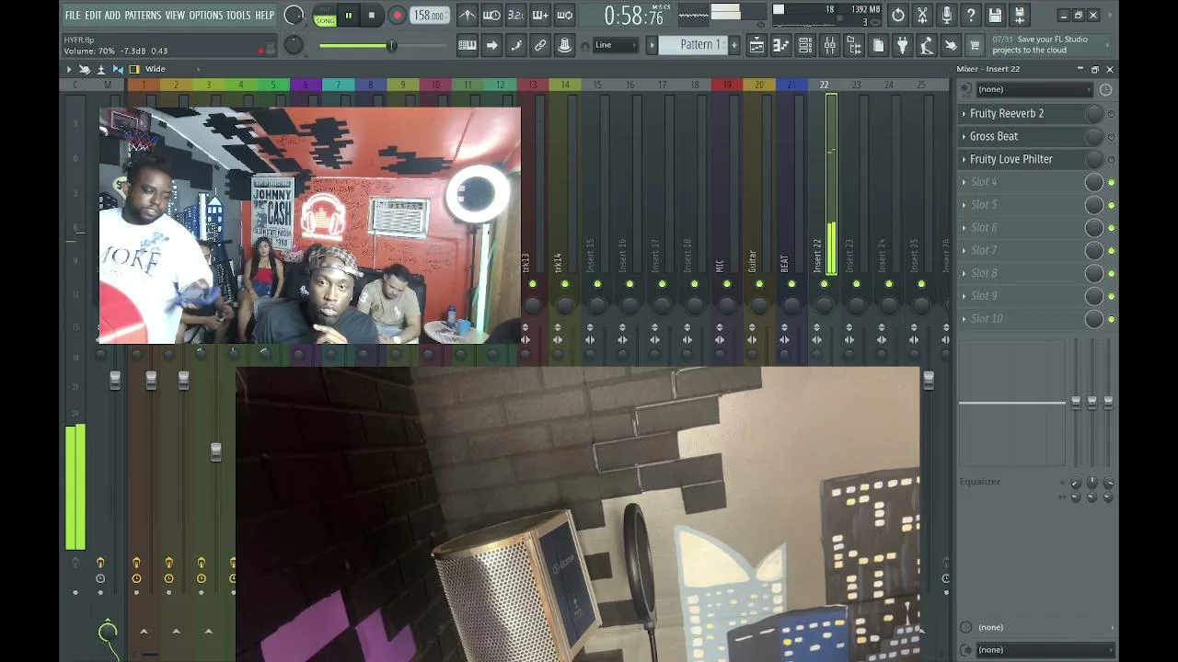
Task: Open the OPTIONS menu
Action: (x=206, y=16)
